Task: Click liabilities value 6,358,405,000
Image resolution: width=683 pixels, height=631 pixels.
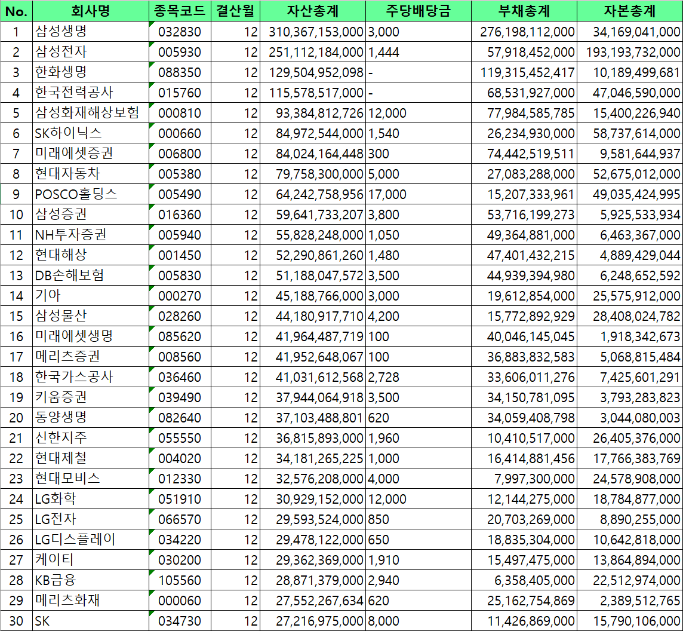Action: point(524,580)
